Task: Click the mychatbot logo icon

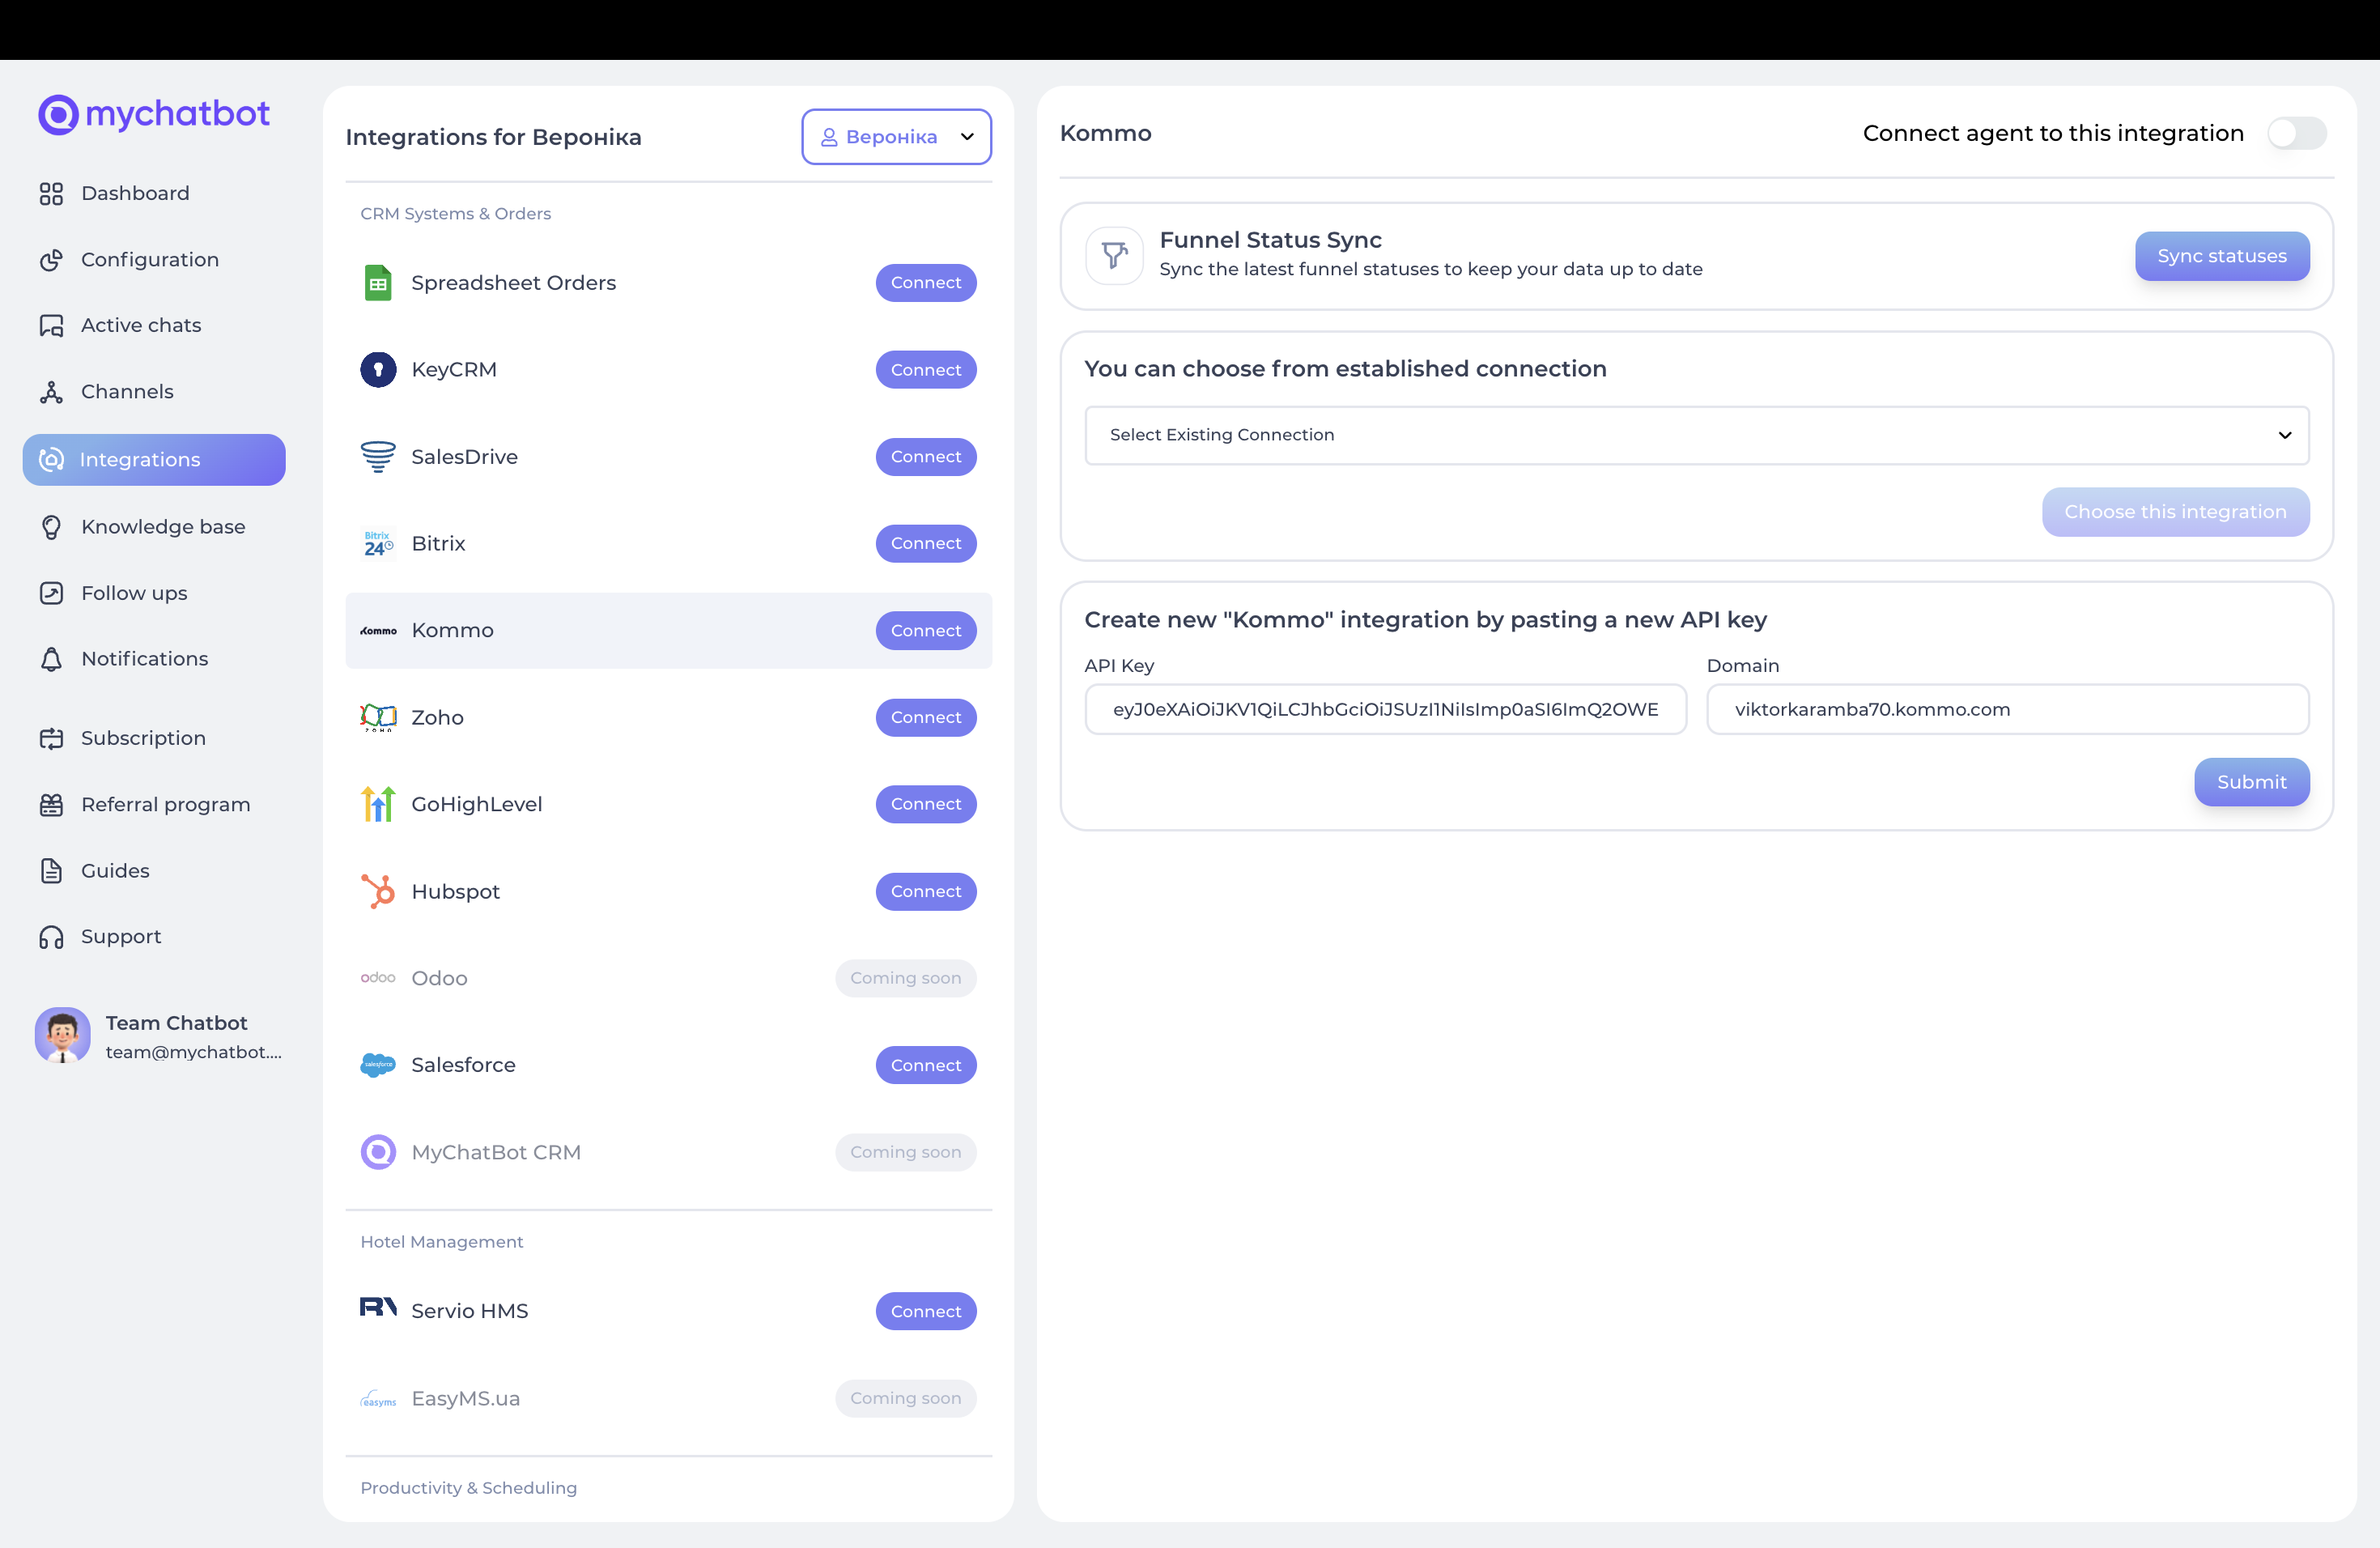Action: [58, 115]
